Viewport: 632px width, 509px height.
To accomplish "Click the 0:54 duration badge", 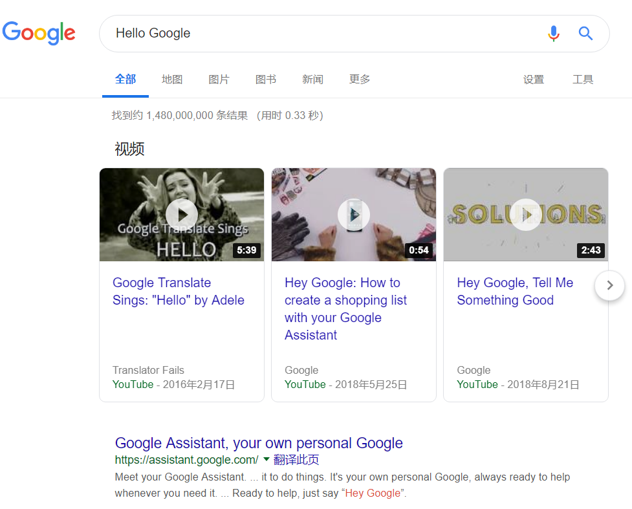I will pyautogui.click(x=419, y=250).
